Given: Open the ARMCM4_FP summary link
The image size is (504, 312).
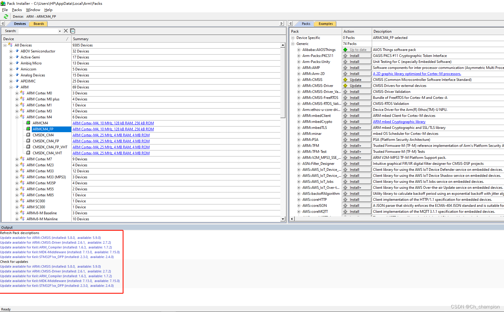Looking at the screenshot, I should [x=113, y=129].
